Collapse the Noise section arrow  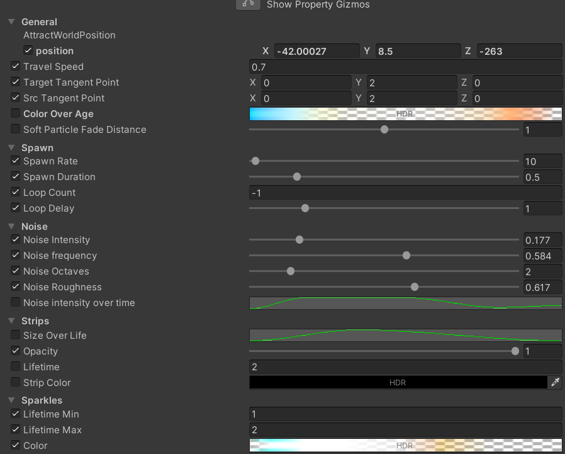coord(12,227)
